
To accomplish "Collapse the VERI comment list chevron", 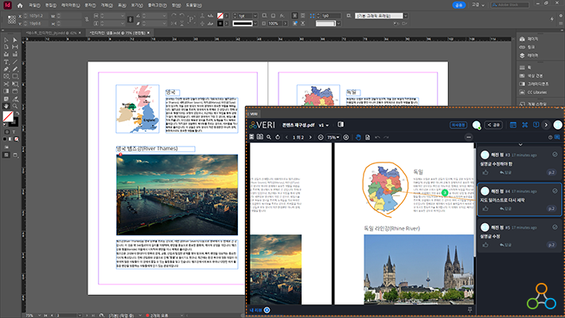I will 520,145.
